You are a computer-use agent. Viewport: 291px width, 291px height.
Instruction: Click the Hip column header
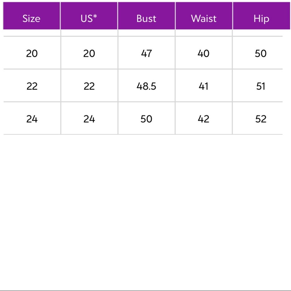point(261,19)
